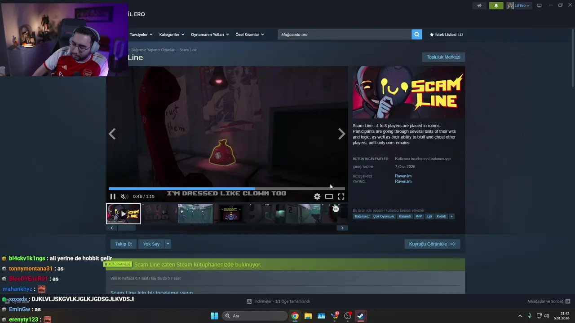575x323 pixels.
Task: Click Kuyruğu Görüntüle queue button
Action: coord(432,244)
